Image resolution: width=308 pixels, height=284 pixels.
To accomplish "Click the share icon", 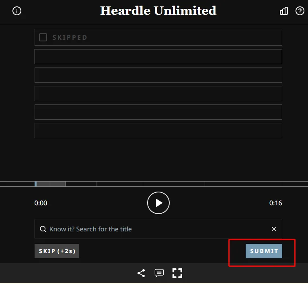I will (x=141, y=273).
